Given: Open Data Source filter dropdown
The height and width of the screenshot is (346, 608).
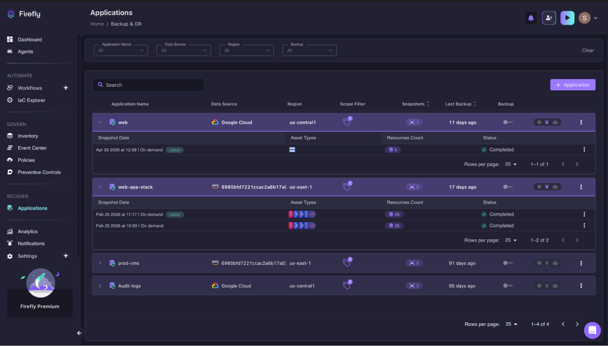Looking at the screenshot, I should tap(184, 50).
